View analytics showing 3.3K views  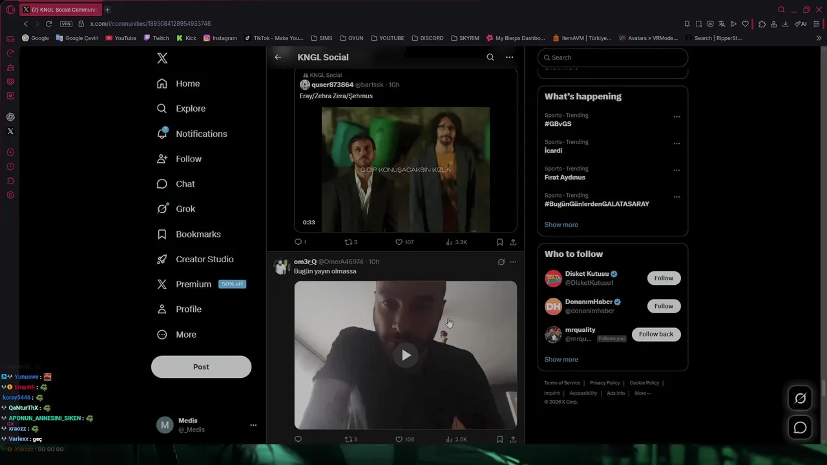(x=457, y=242)
